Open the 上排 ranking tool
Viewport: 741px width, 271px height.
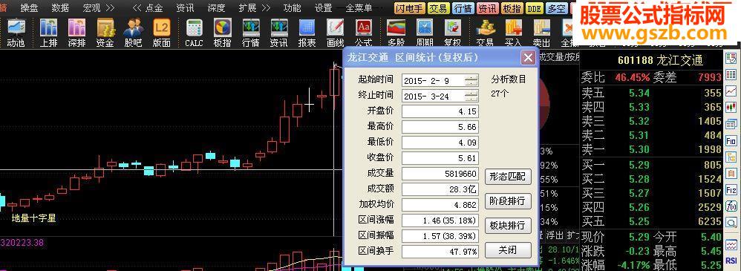49,33
